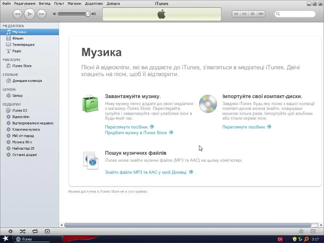Click the radio tower icon beside Радіо
The height and width of the screenshot is (243, 324).
pyautogui.click(x=9, y=51)
